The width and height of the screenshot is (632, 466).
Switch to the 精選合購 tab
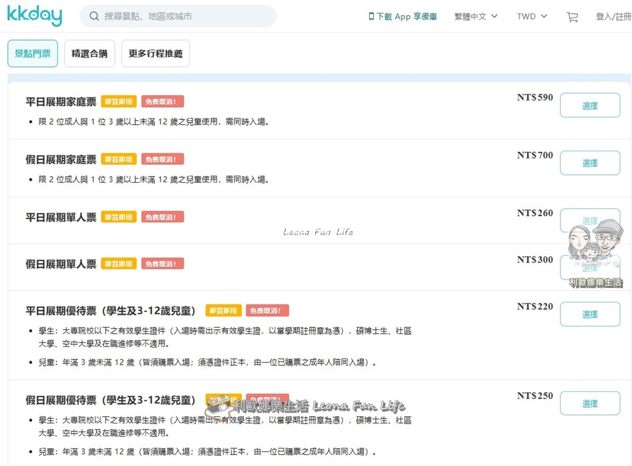coord(89,53)
